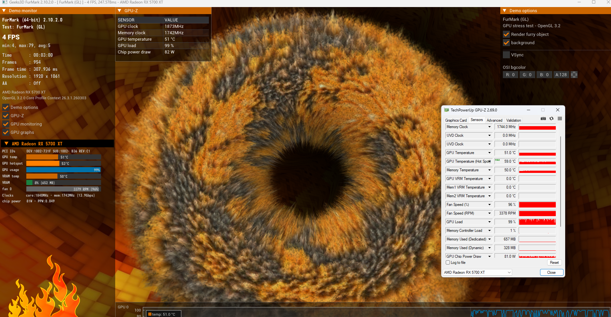Collapse the GPU-Z overlay panel arrow
The height and width of the screenshot is (317, 611).
tap(119, 11)
